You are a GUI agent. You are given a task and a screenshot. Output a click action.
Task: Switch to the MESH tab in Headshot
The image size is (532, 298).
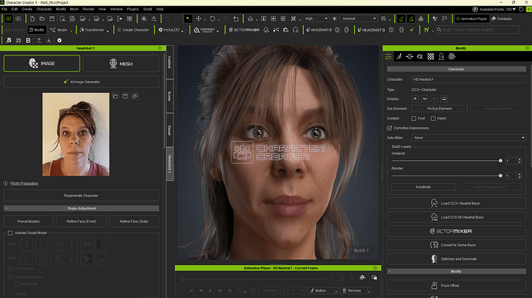(x=121, y=63)
